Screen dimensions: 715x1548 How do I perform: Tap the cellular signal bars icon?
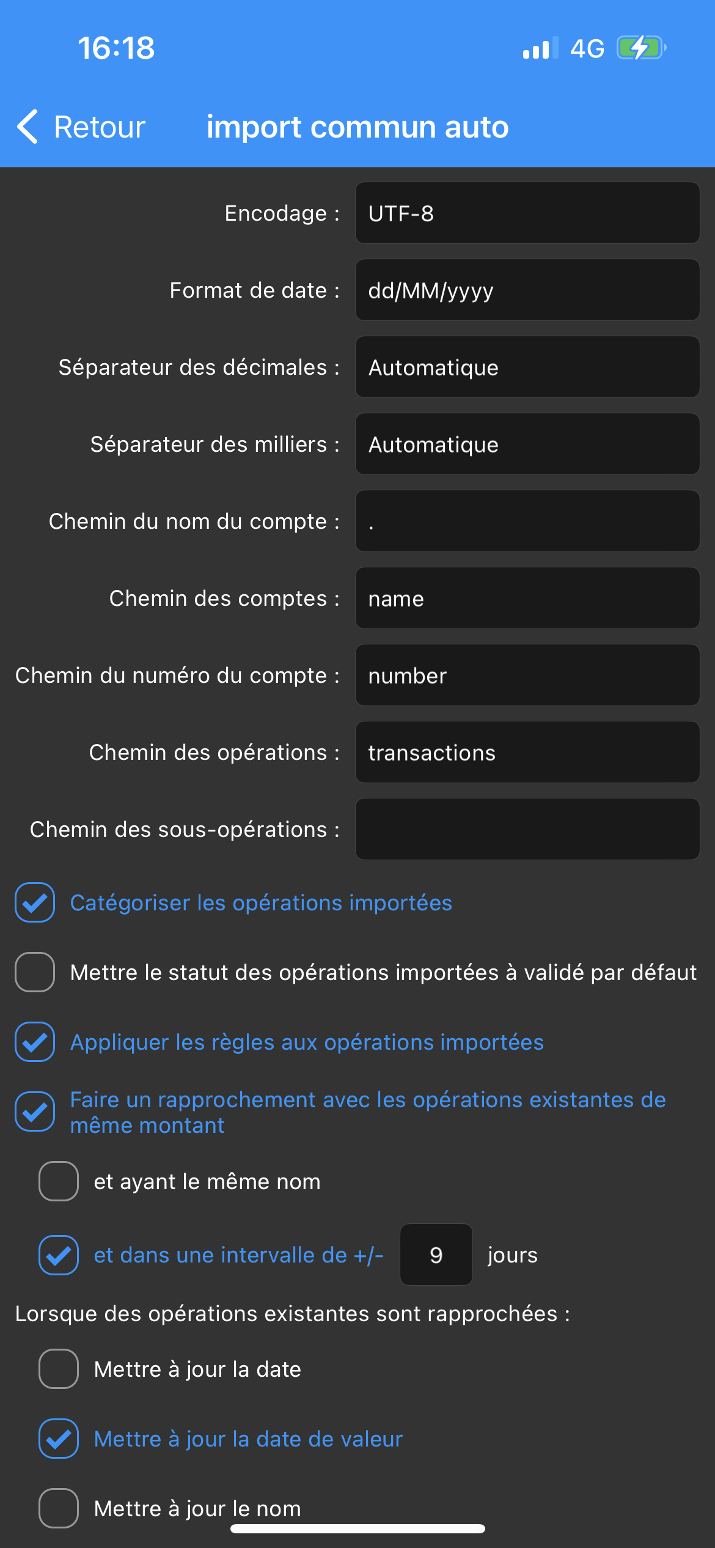540,48
